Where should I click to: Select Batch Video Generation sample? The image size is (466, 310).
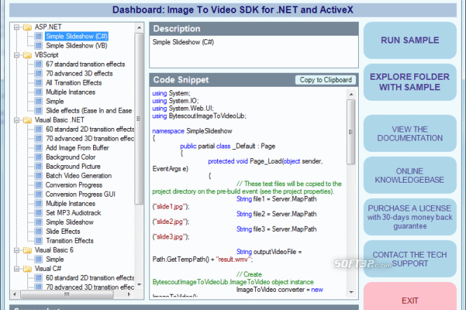click(x=78, y=176)
